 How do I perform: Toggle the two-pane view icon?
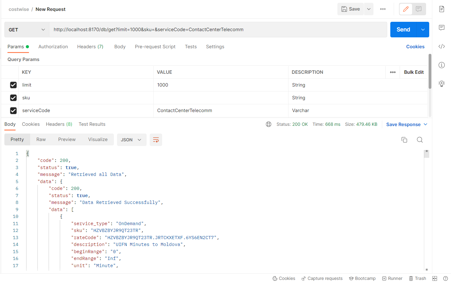[x=435, y=278]
